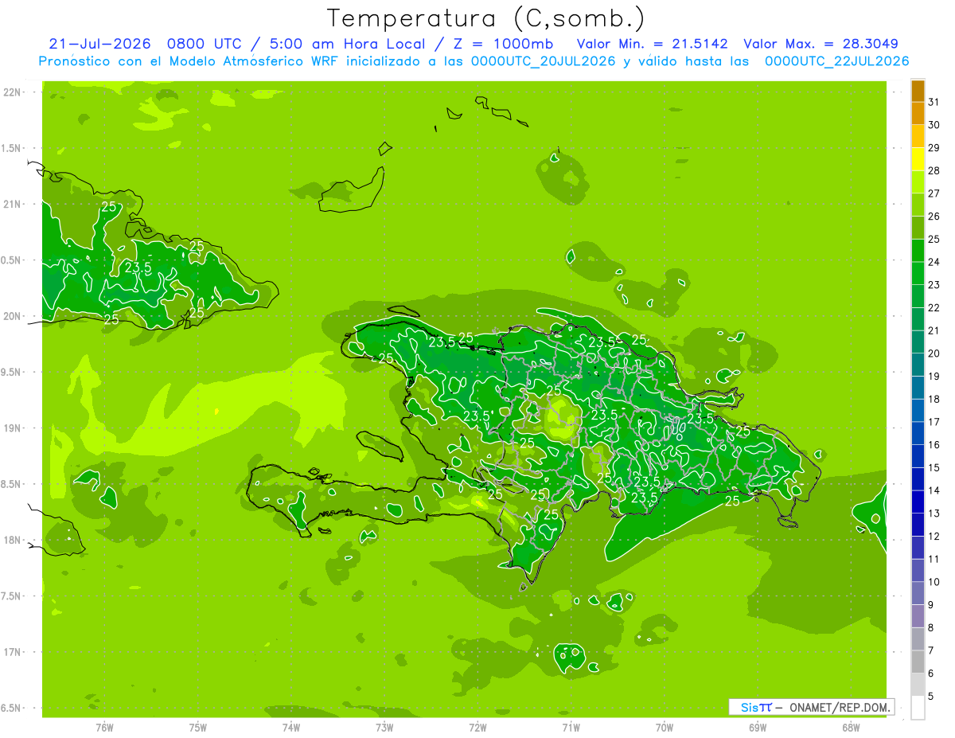Click color scale label '22'

click(934, 307)
